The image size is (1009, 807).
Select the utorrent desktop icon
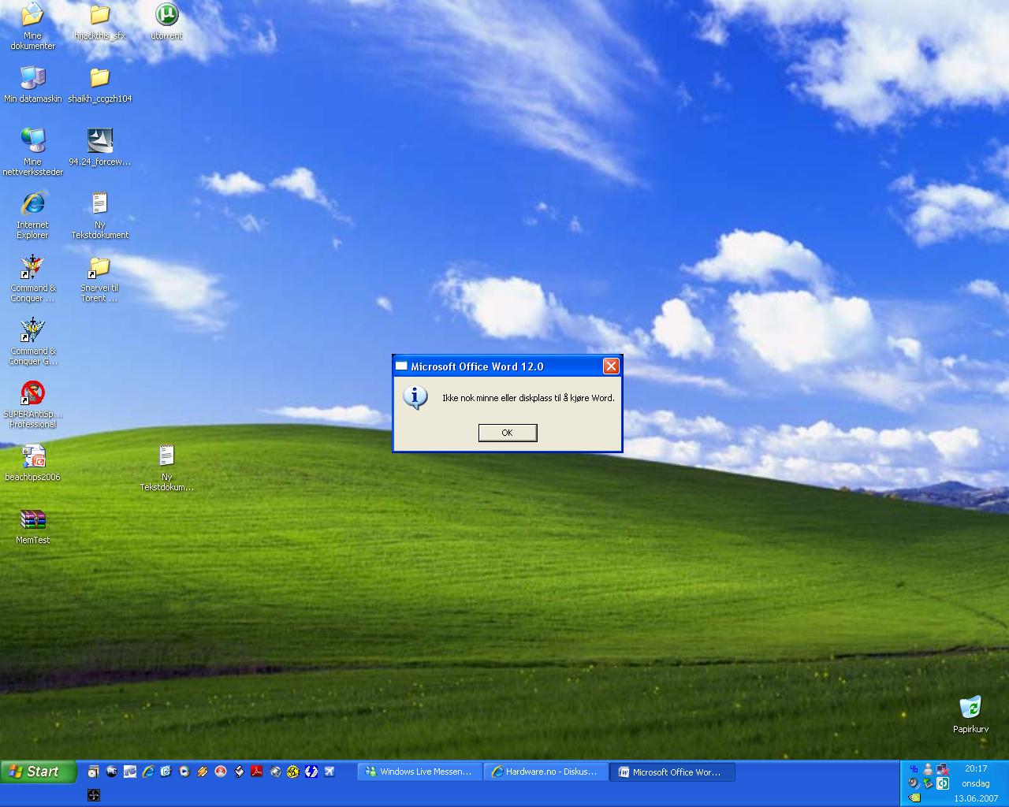click(166, 21)
